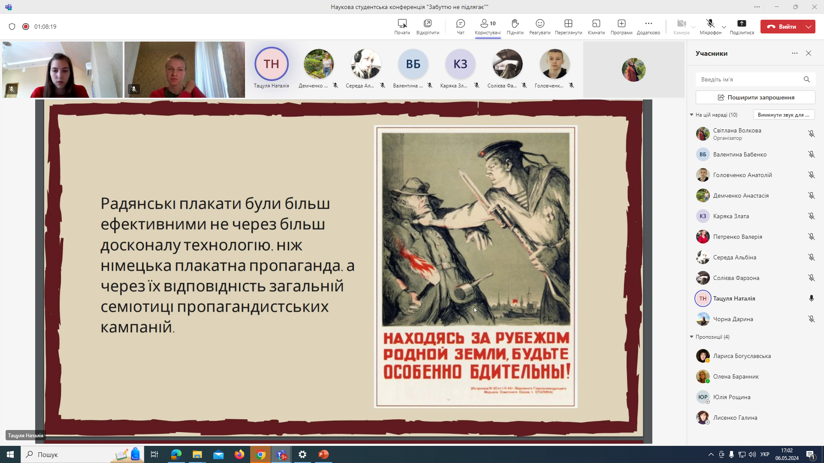The width and height of the screenshot is (824, 463).
Task: Click Поширити запрошення button
Action: pyautogui.click(x=755, y=97)
